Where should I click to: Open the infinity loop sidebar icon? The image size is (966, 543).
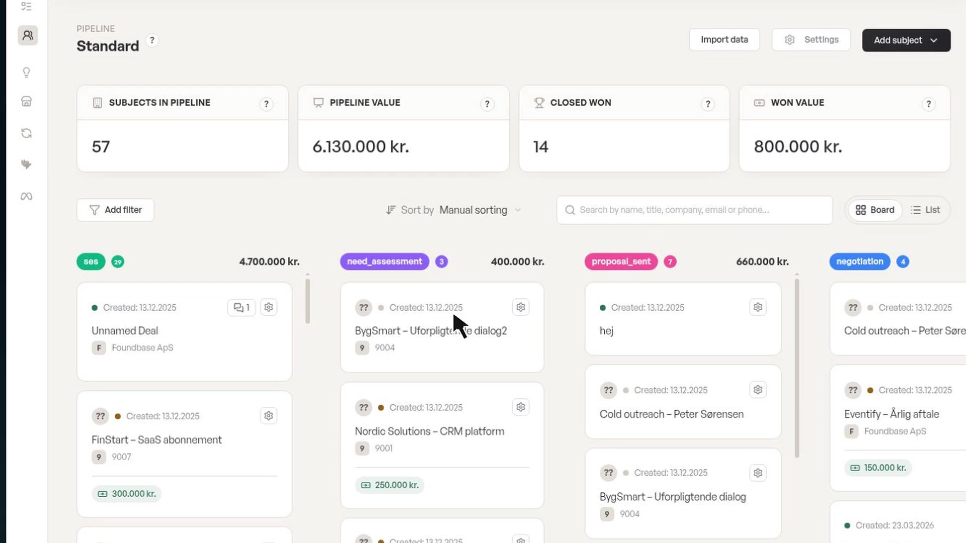click(27, 196)
